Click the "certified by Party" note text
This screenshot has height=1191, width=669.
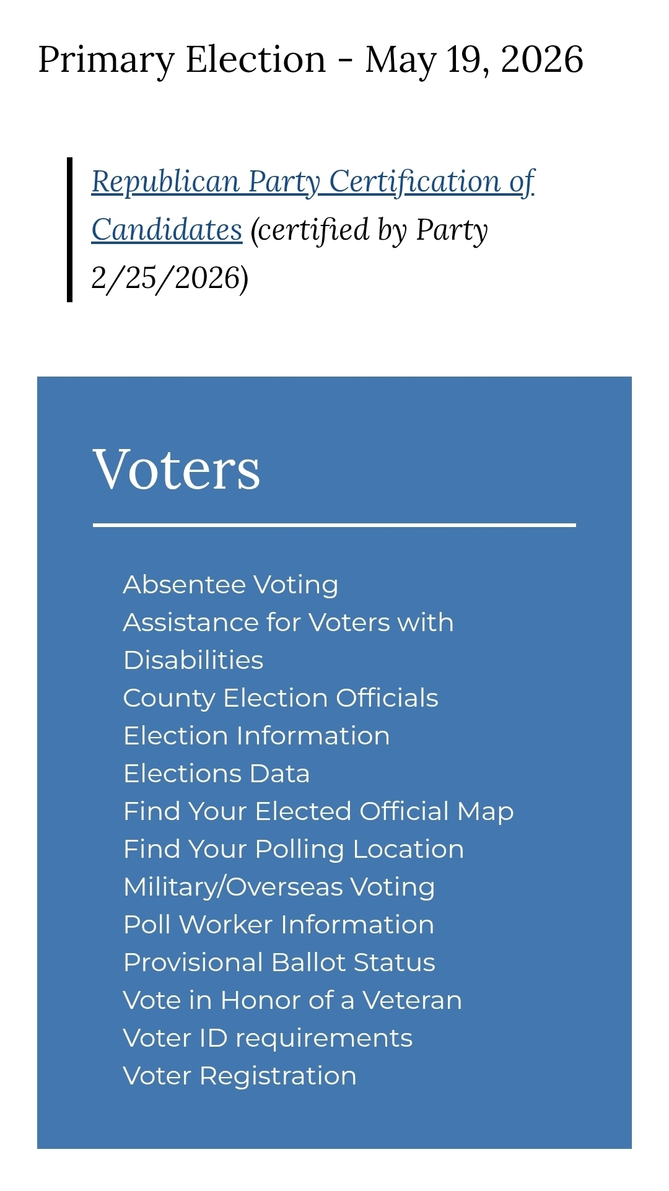coord(369,230)
